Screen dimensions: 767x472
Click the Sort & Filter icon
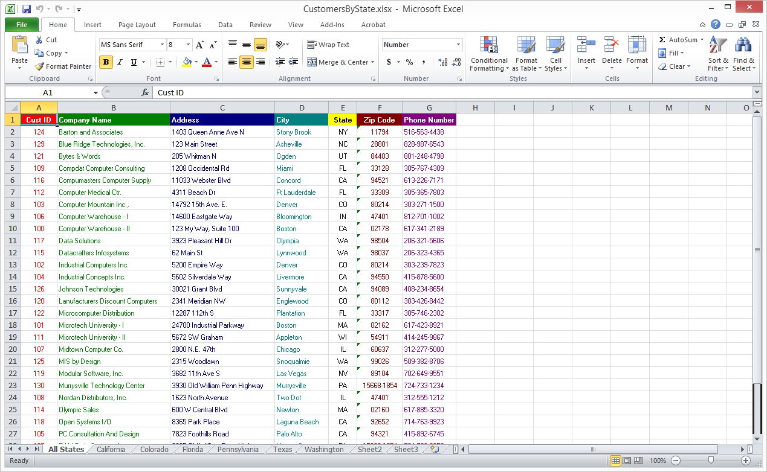[718, 46]
